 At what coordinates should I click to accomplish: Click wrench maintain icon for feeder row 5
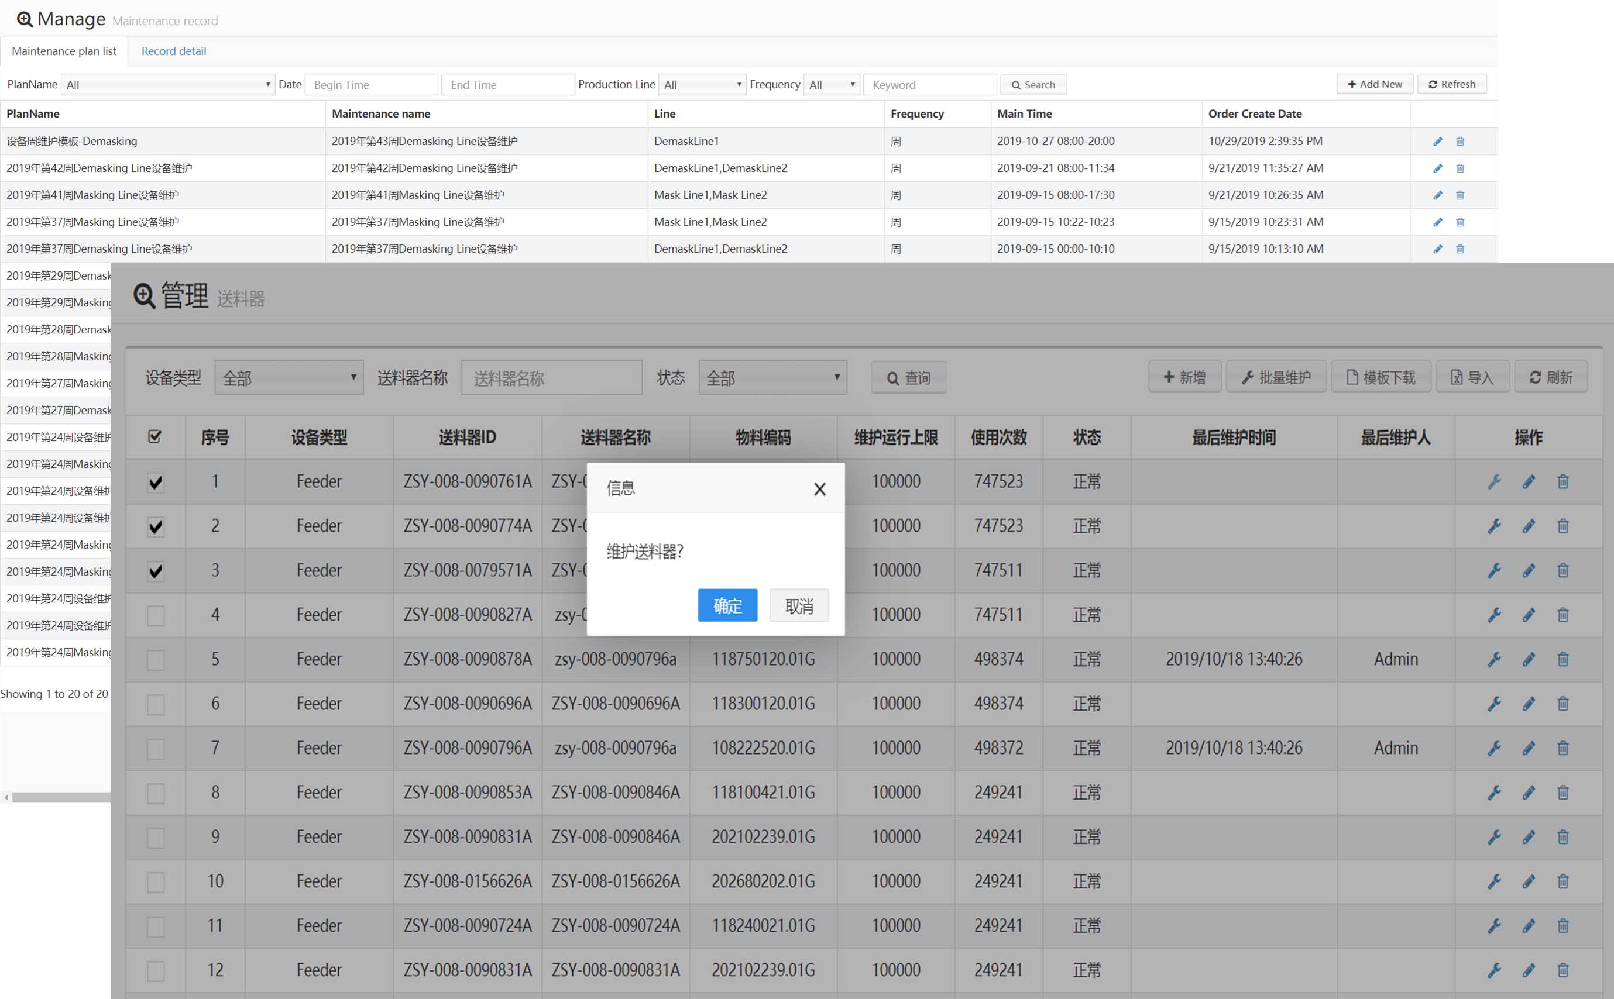click(x=1493, y=659)
